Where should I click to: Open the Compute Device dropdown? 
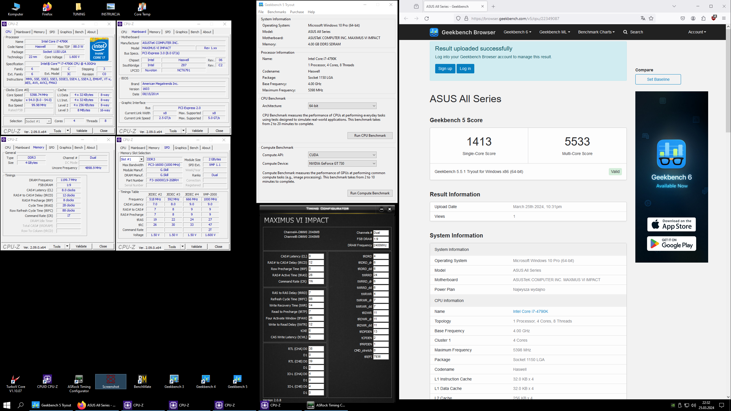pyautogui.click(x=342, y=164)
